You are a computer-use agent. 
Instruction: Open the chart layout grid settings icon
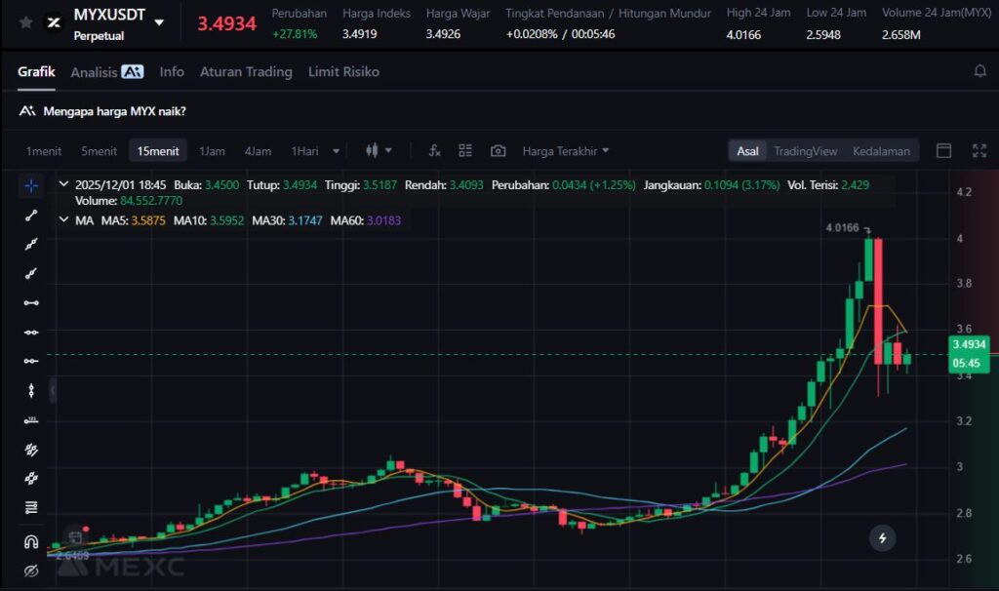point(465,151)
